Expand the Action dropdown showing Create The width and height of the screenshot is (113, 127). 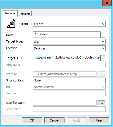click(69, 24)
